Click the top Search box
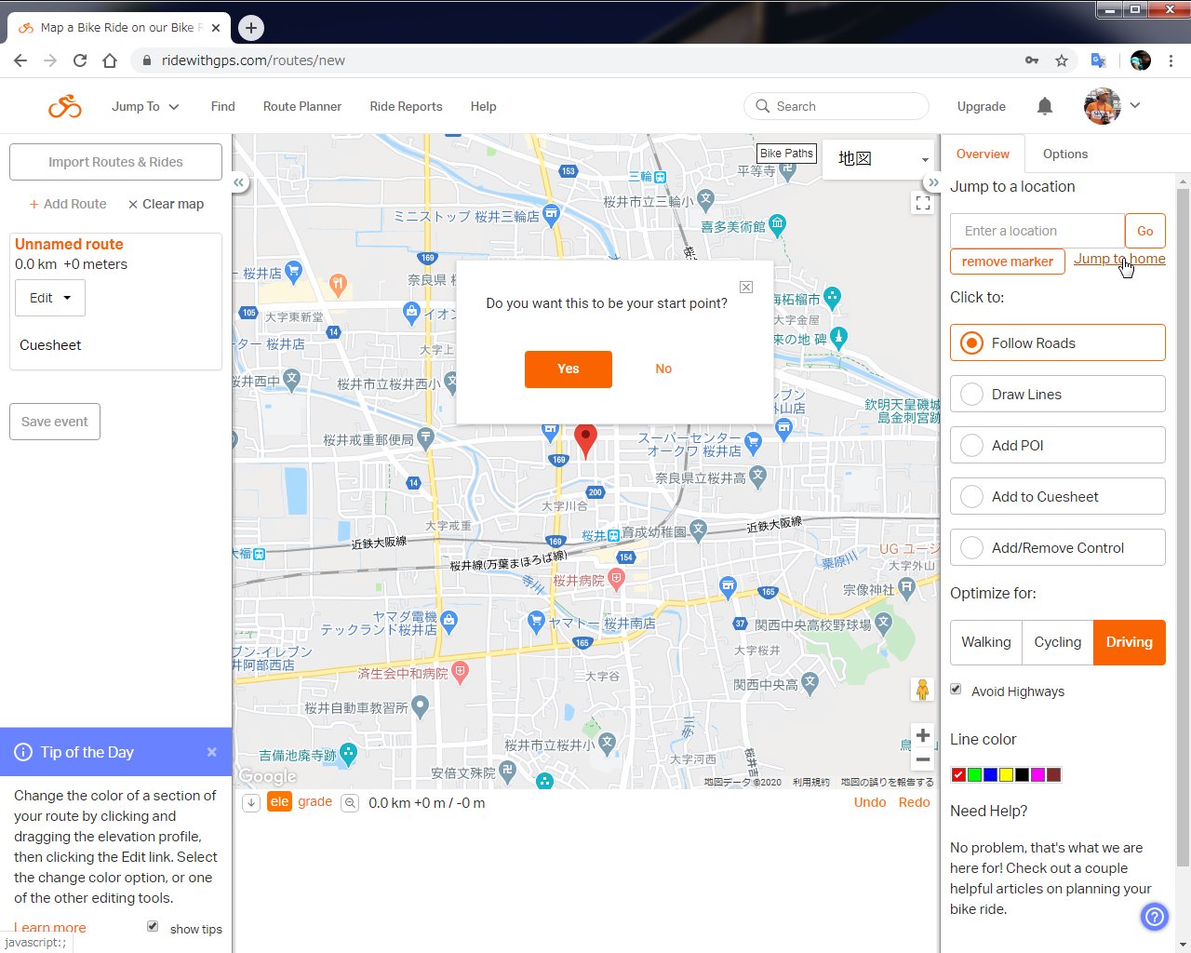This screenshot has width=1191, height=953. (836, 106)
